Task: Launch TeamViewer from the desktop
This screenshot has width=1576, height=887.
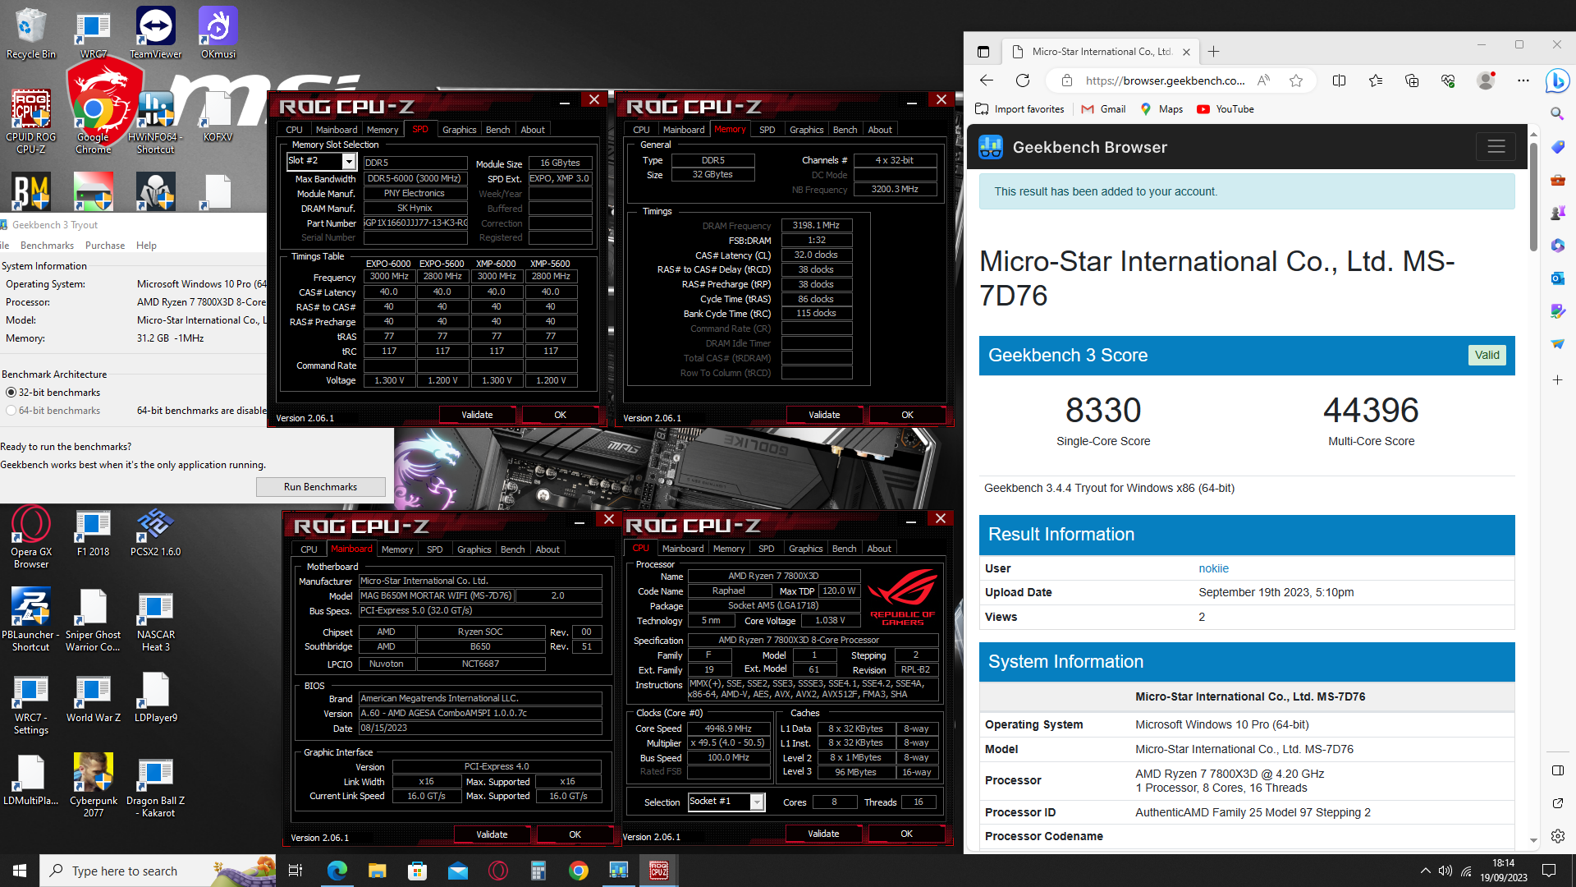Action: pos(155,33)
